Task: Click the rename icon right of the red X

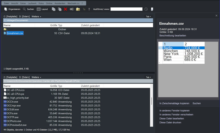Action: coord(72,9)
